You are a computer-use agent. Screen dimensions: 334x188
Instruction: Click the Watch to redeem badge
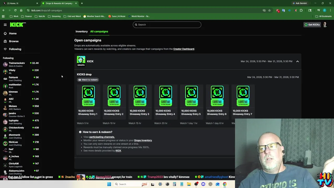pos(88,80)
